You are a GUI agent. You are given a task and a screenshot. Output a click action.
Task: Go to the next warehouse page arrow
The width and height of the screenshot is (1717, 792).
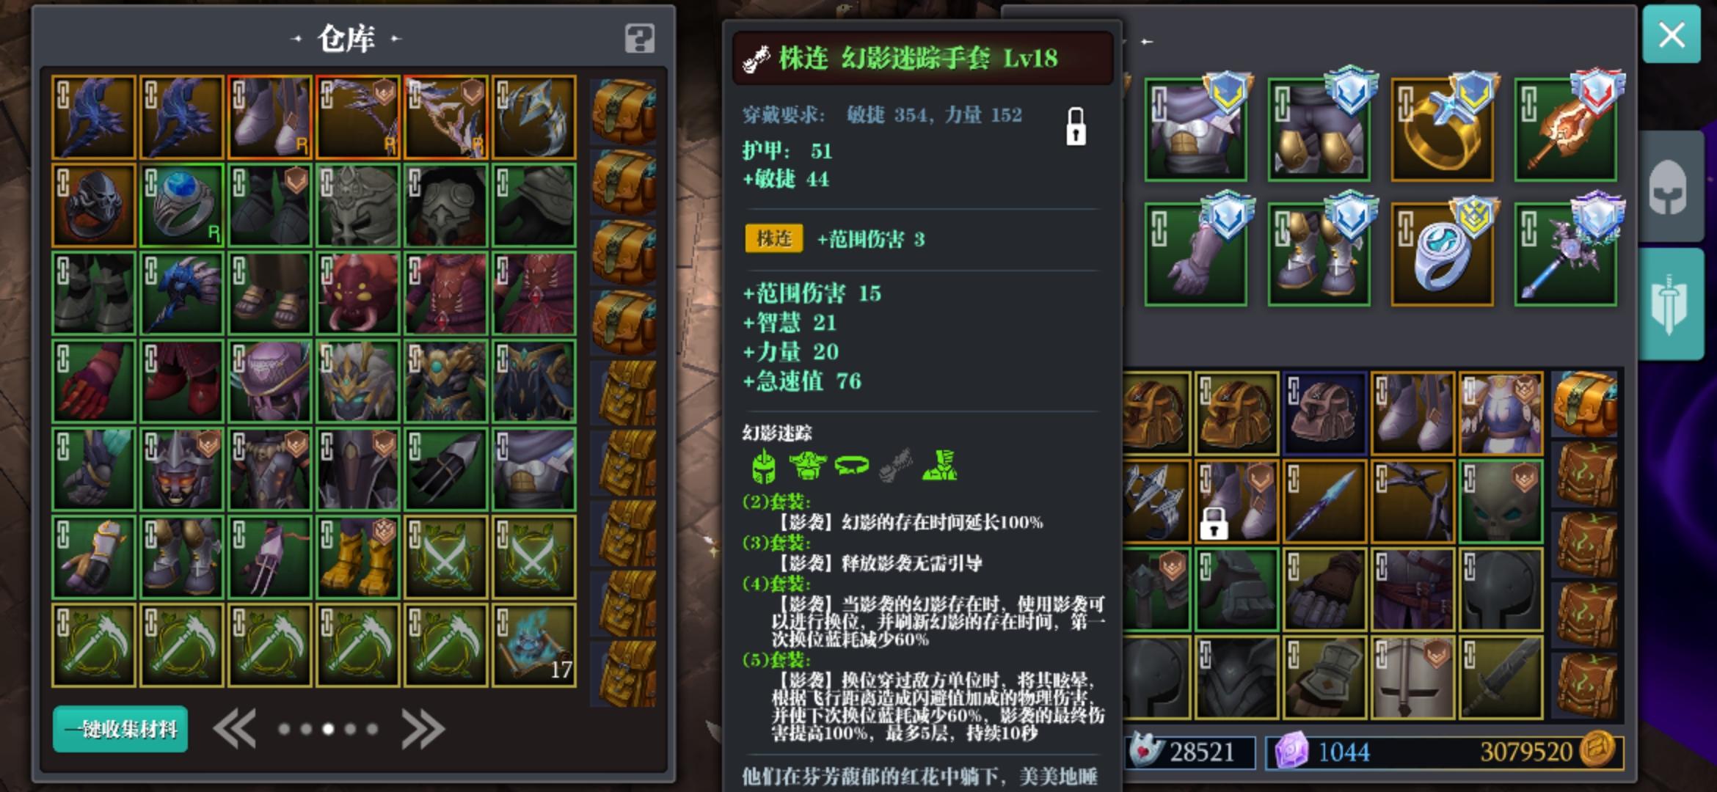pos(423,729)
